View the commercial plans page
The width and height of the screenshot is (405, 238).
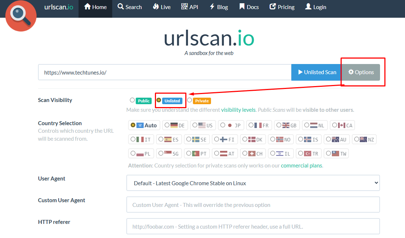pyautogui.click(x=301, y=165)
